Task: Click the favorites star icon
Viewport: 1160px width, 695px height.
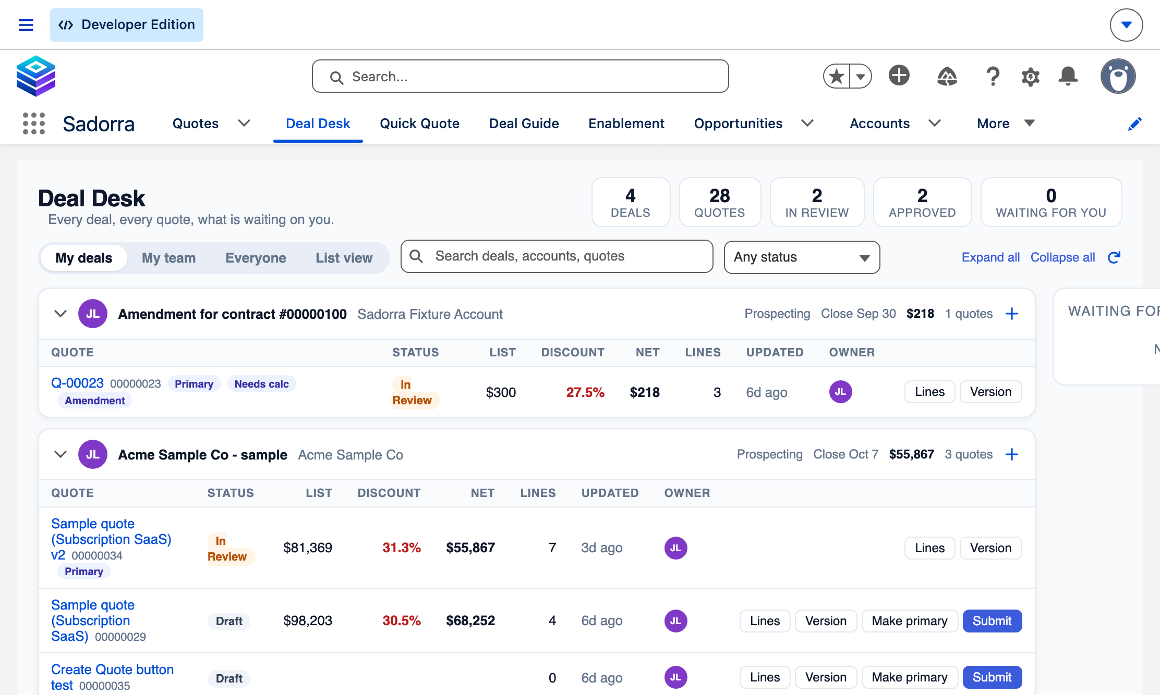Action: [837, 77]
